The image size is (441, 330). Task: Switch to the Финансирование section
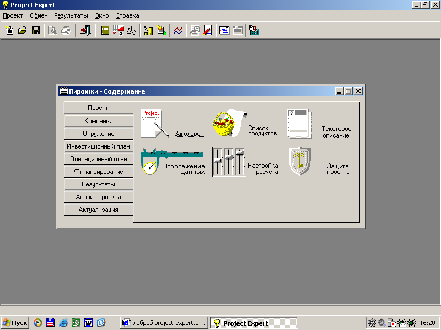click(99, 172)
